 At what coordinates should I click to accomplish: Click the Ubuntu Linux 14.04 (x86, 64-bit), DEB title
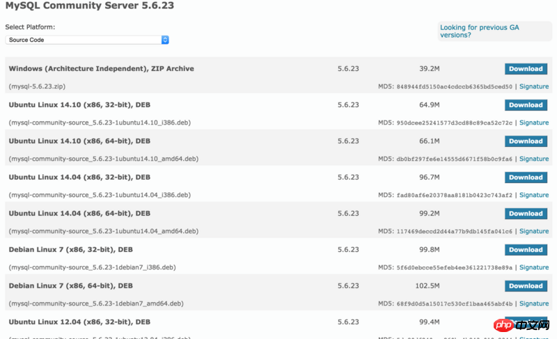pyautogui.click(x=79, y=213)
